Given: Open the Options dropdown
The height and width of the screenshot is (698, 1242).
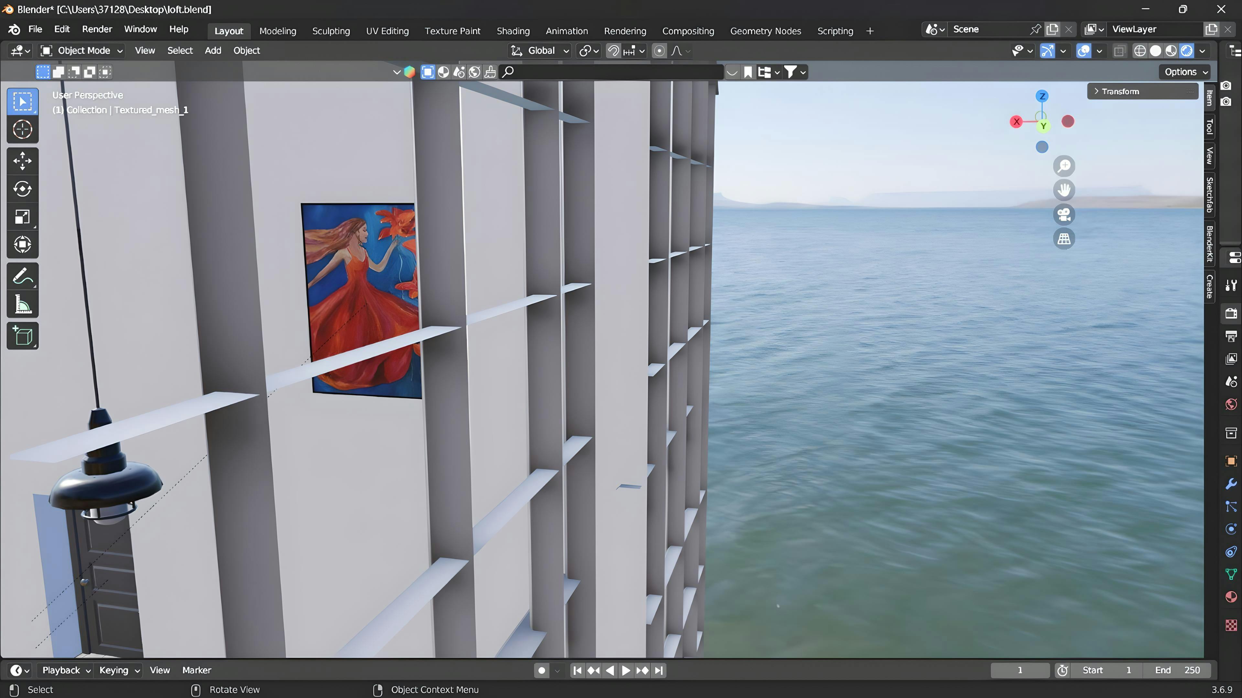Looking at the screenshot, I should click(x=1185, y=72).
